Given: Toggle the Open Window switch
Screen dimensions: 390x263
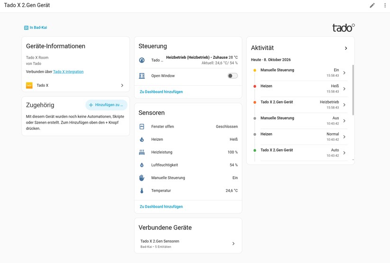Looking at the screenshot, I should [233, 76].
